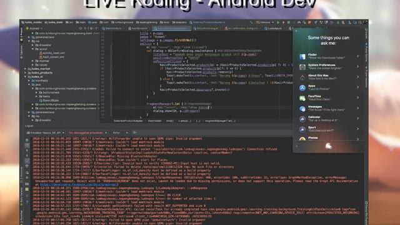400x225 pixels.
Task: Open the Facebook developers link in Logcat
Action: tap(79, 185)
